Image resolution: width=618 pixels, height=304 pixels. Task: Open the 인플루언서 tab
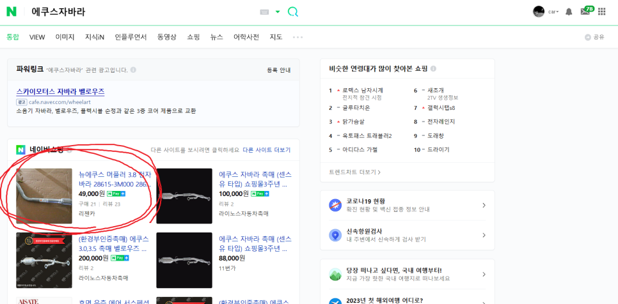pos(131,37)
